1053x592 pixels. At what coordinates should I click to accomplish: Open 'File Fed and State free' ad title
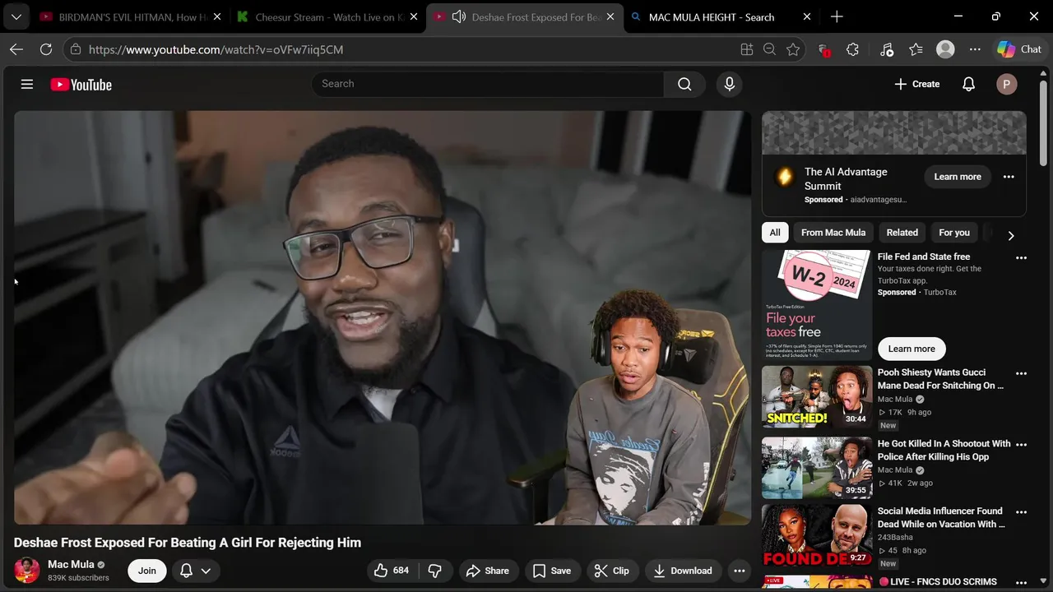pos(924,257)
